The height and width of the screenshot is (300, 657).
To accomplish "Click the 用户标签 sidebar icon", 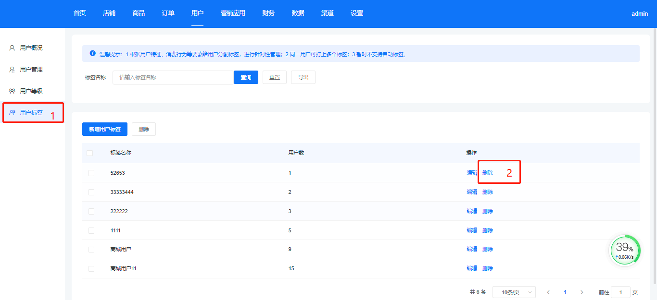I will pyautogui.click(x=12, y=113).
